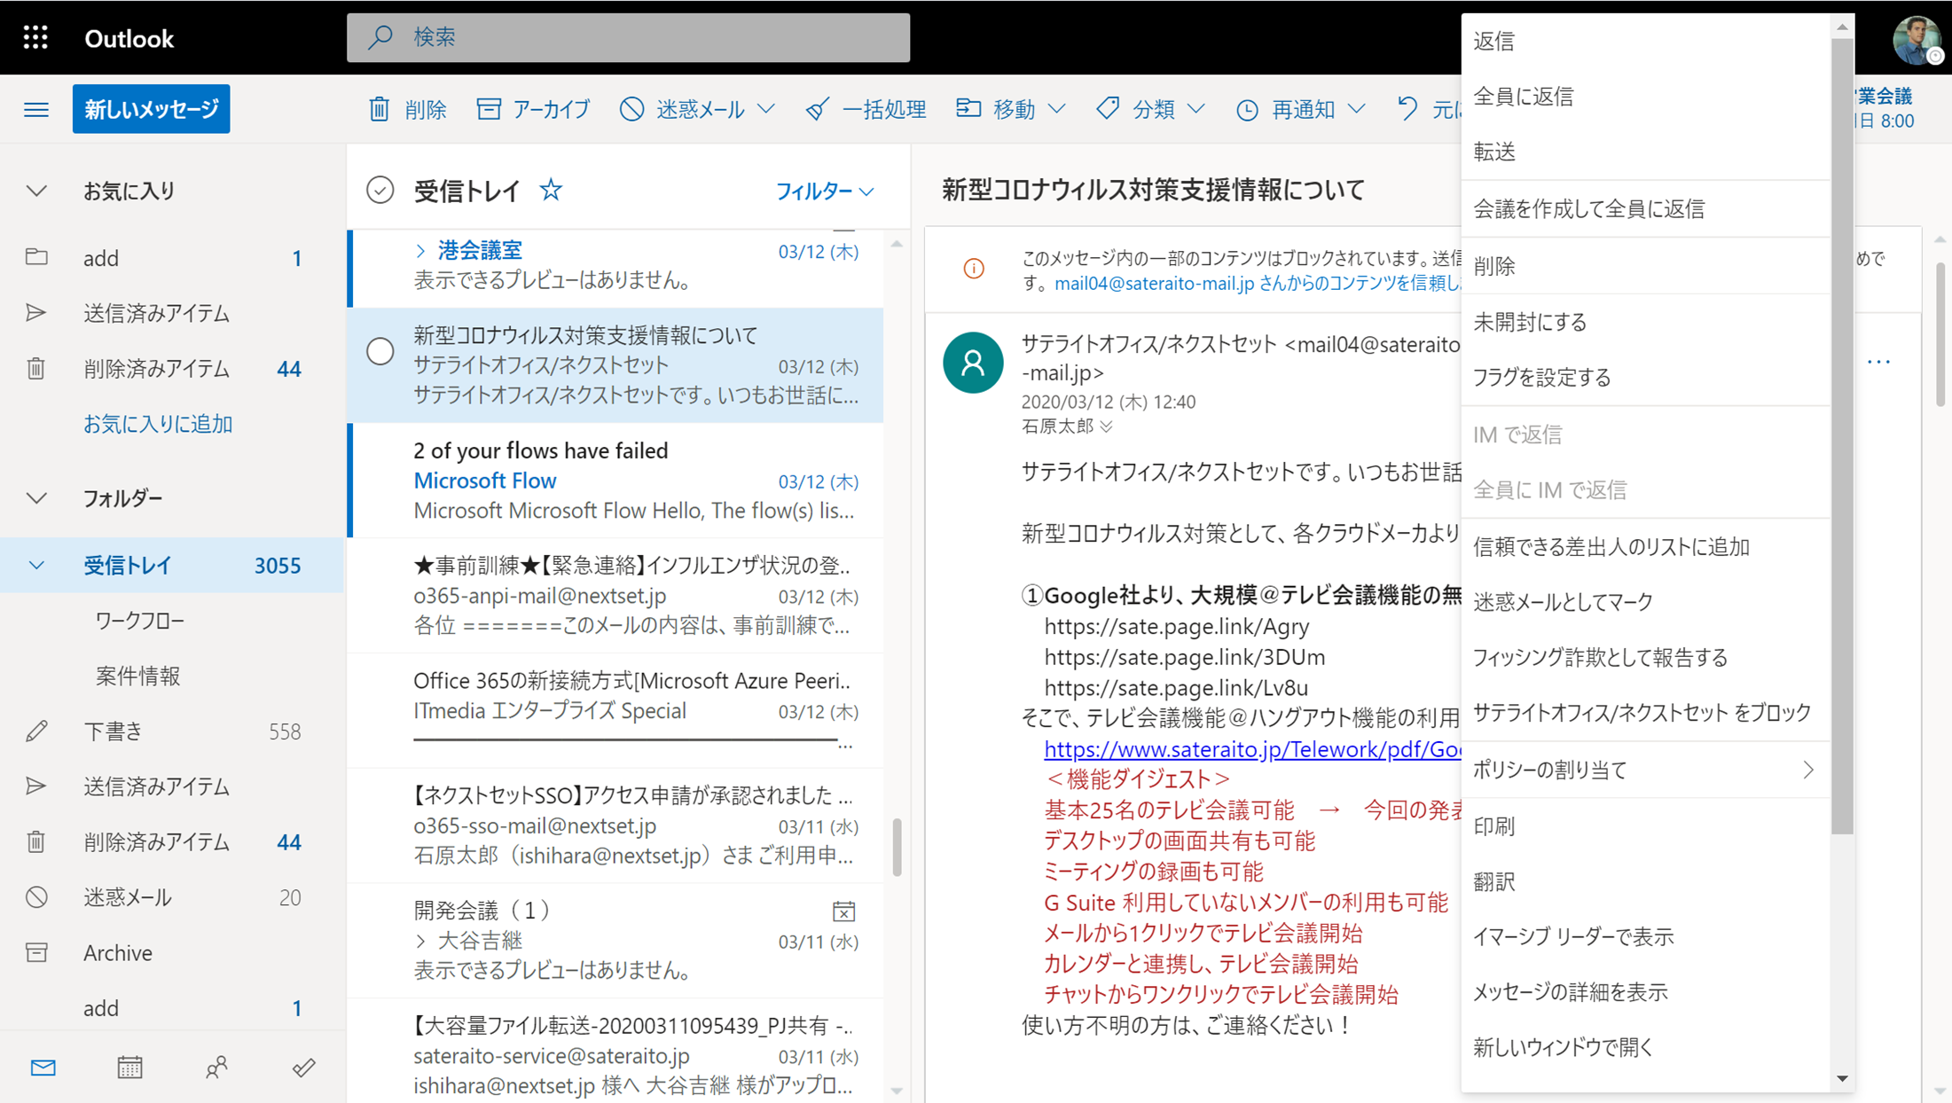This screenshot has height=1103, width=1952.
Task: Expand the 港会議室 conversation chevron
Action: pyautogui.click(x=420, y=251)
